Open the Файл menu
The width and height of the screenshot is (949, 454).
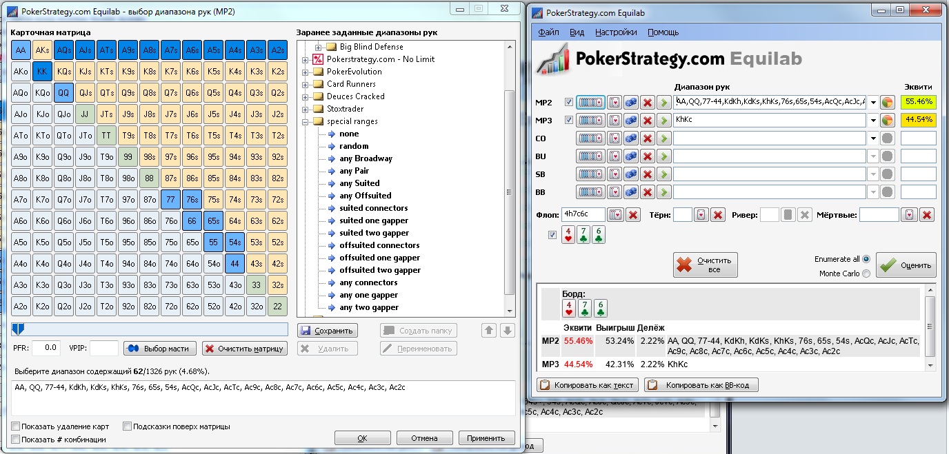548,32
